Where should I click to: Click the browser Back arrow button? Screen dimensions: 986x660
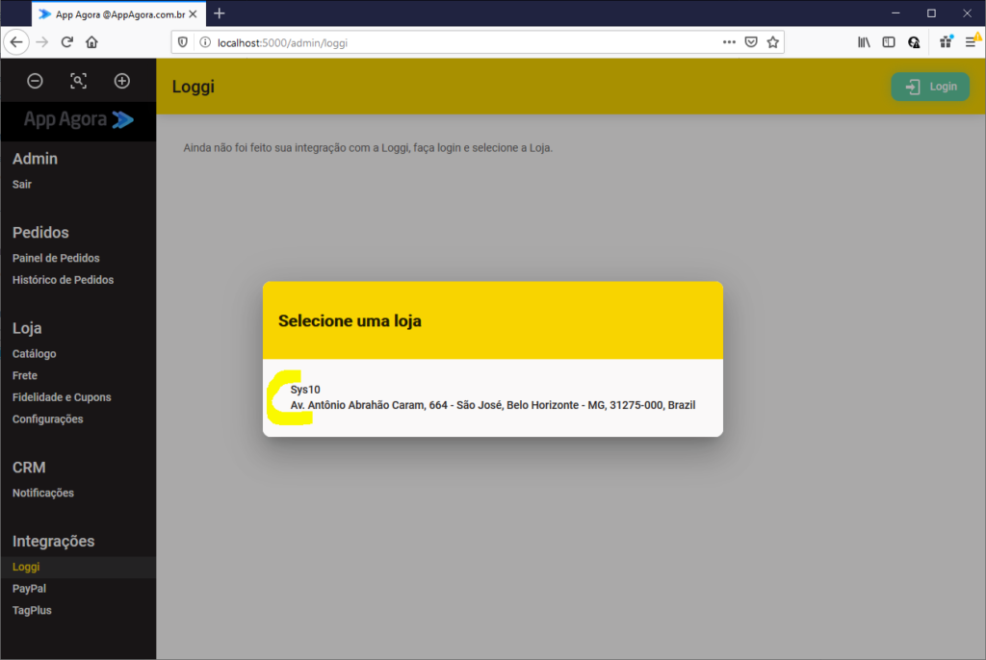pyautogui.click(x=16, y=42)
